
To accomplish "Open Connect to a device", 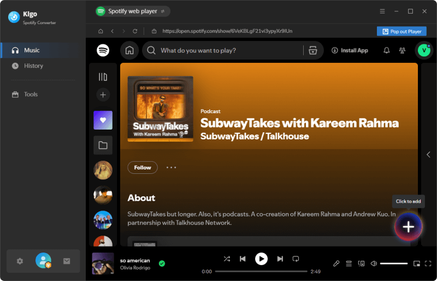I will pos(361,264).
